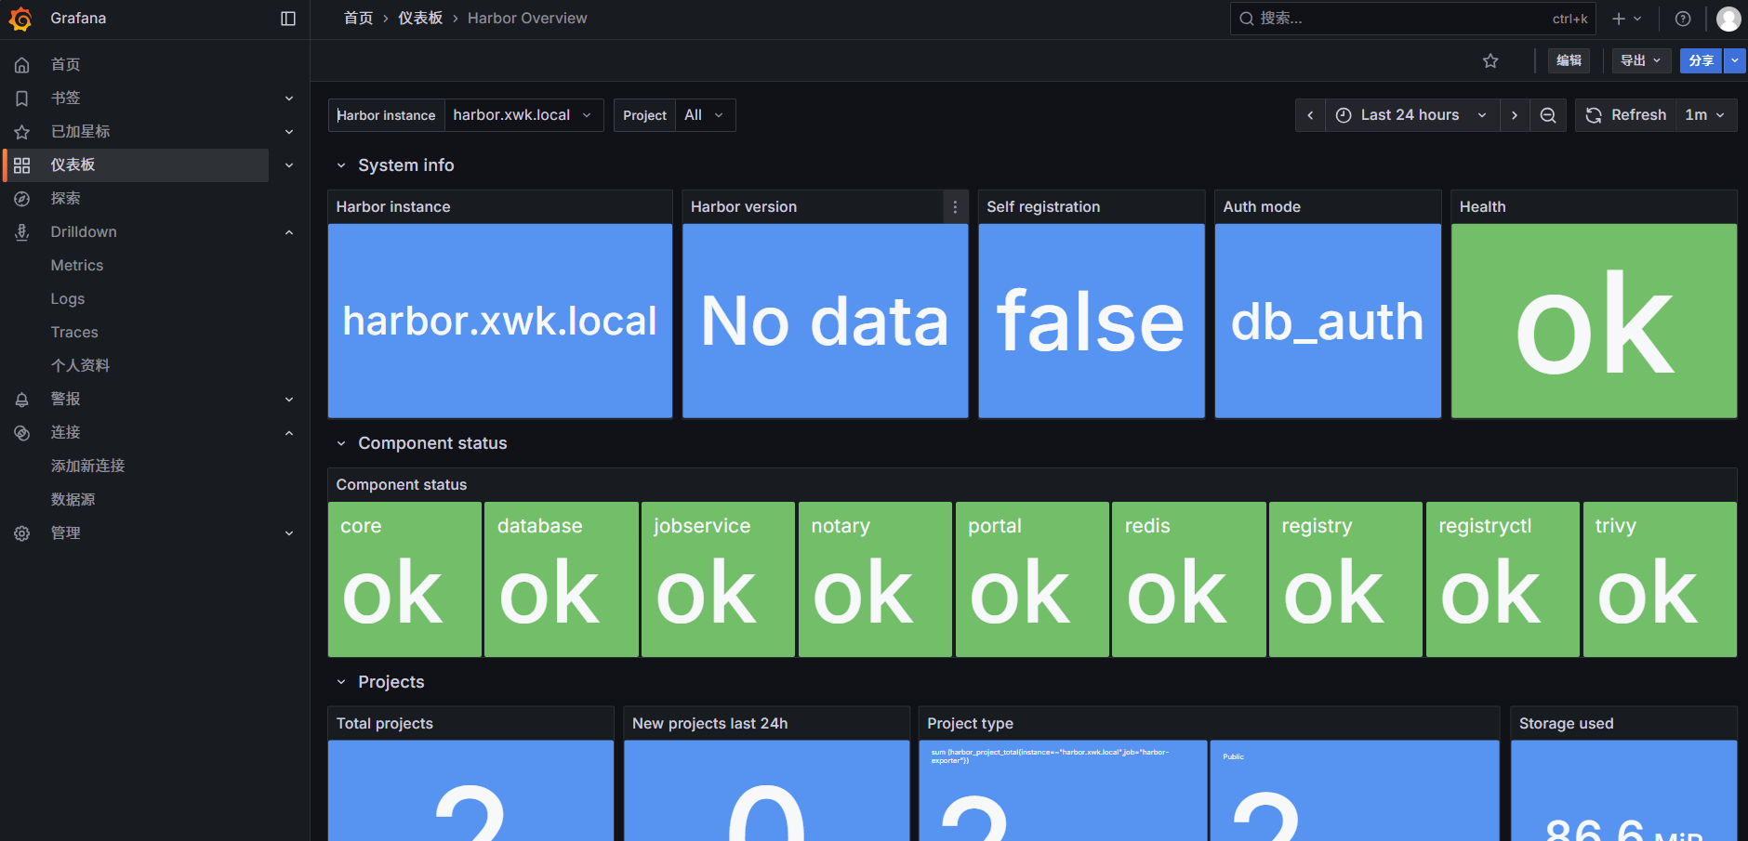The image size is (1748, 841).
Task: Click the Storage used panel title
Action: click(1567, 724)
